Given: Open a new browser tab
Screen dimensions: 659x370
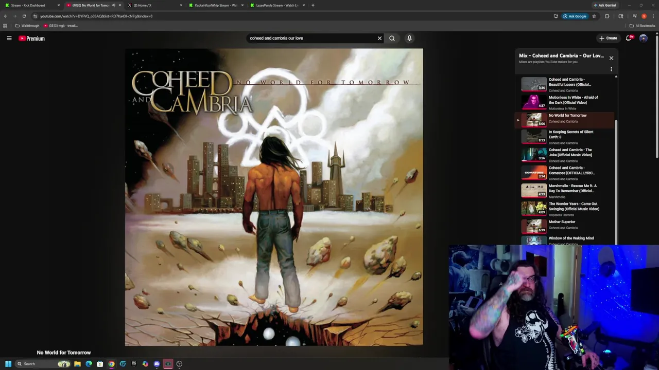Looking at the screenshot, I should click(313, 5).
